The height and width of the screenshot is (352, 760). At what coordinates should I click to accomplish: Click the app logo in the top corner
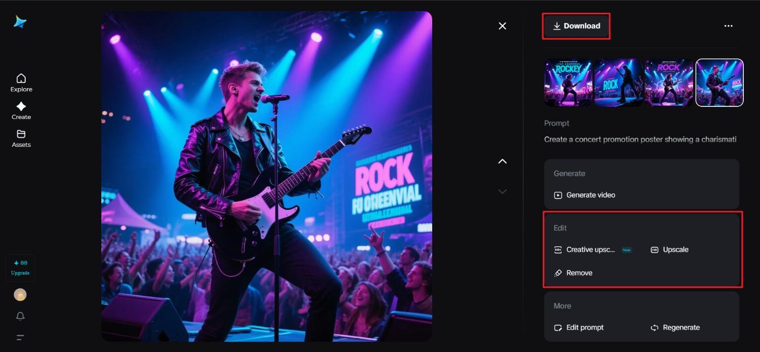point(19,22)
